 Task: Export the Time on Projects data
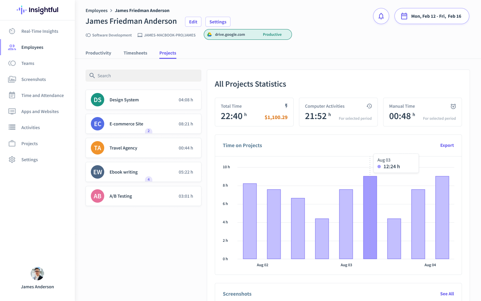pyautogui.click(x=447, y=145)
